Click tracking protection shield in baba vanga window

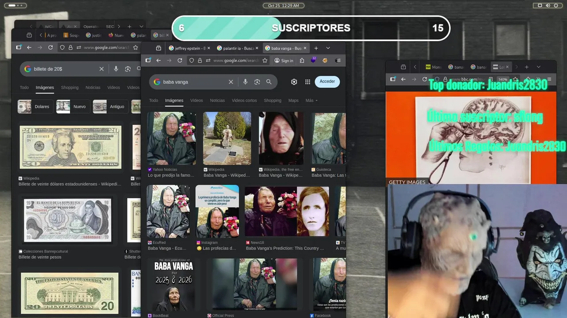coord(192,61)
